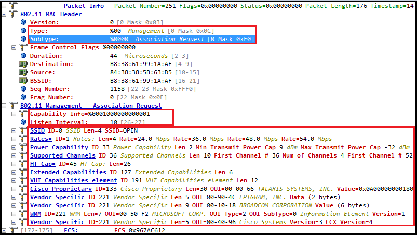Expand the HT Cap information element
The height and width of the screenshot is (235, 417).
coord(14,164)
